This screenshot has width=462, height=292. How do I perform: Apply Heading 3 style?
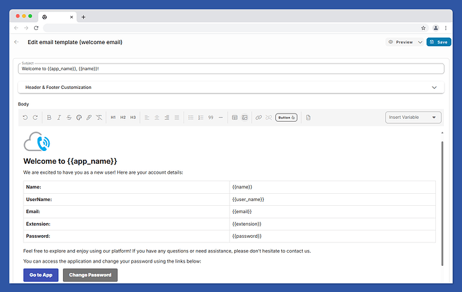click(x=133, y=118)
